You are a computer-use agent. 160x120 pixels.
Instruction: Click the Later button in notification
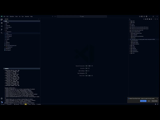(149, 101)
